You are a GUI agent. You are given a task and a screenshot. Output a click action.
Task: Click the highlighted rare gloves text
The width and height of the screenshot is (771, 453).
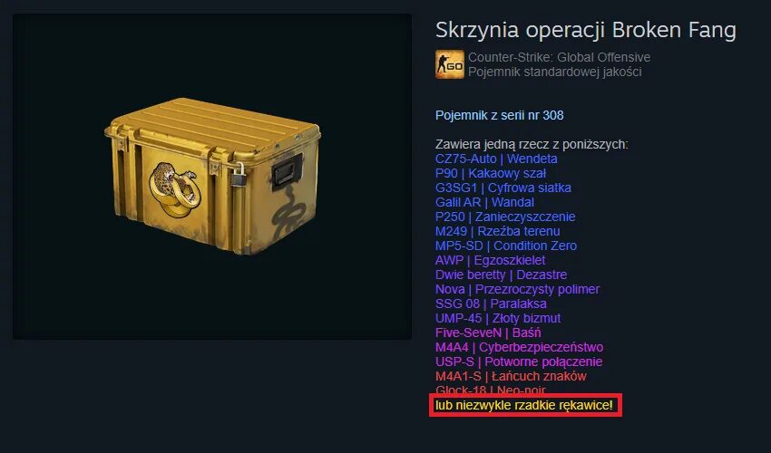coord(524,405)
